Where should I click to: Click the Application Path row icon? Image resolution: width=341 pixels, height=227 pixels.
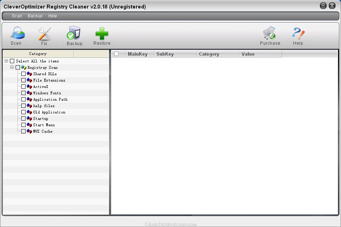tap(29, 99)
